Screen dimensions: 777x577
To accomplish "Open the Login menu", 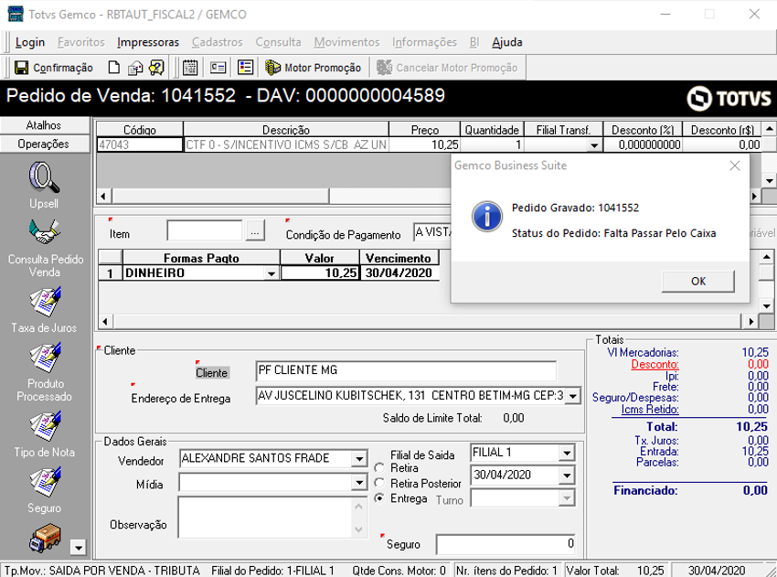I will 30,43.
